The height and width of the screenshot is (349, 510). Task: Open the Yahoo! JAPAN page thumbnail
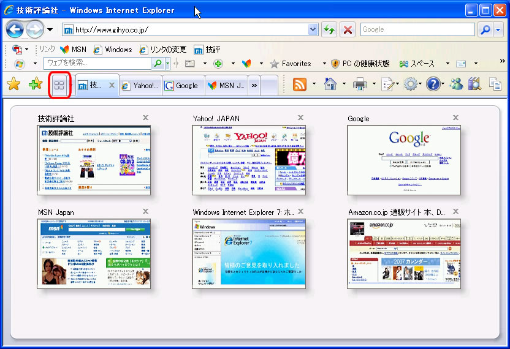click(x=249, y=160)
